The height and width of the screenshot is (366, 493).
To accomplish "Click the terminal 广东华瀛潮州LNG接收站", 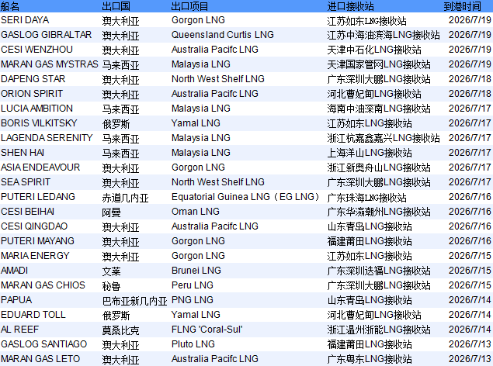I will pos(379,212).
